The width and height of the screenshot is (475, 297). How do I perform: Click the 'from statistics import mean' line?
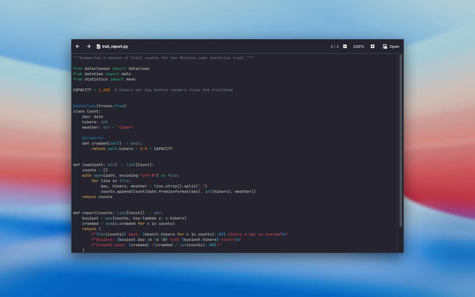coord(104,79)
